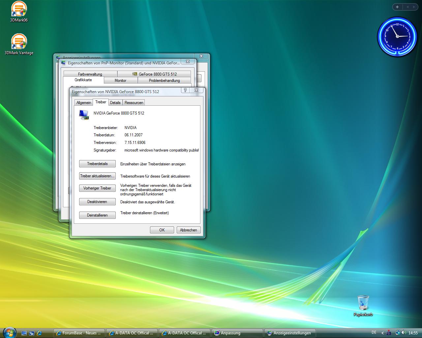Click Deinstallieren to uninstall the driver
Viewport: 422px width, 338px height.
(97, 215)
